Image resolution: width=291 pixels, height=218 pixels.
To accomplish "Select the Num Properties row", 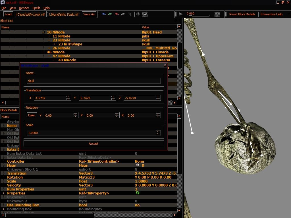I will click(x=89, y=189).
